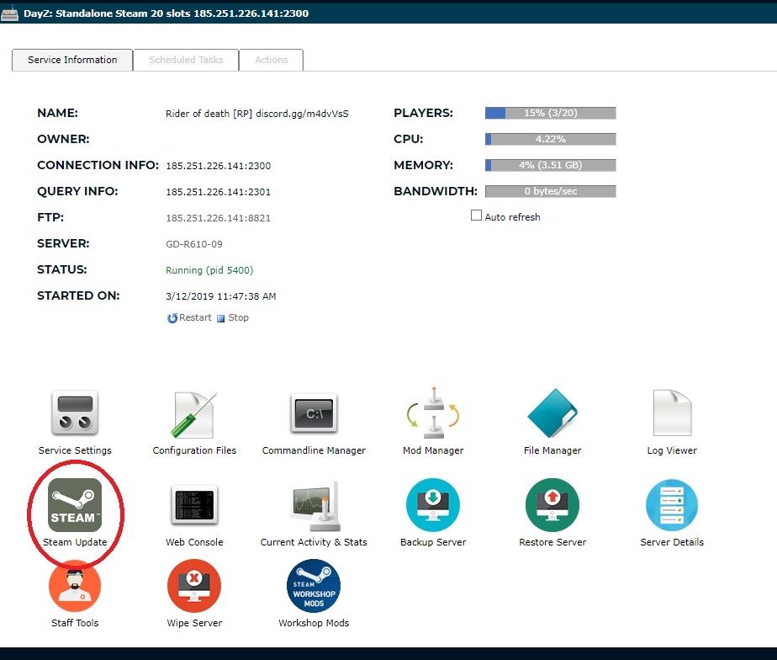777x660 pixels.
Task: Switch to the Scheduled Tasks tab
Action: pos(186,60)
